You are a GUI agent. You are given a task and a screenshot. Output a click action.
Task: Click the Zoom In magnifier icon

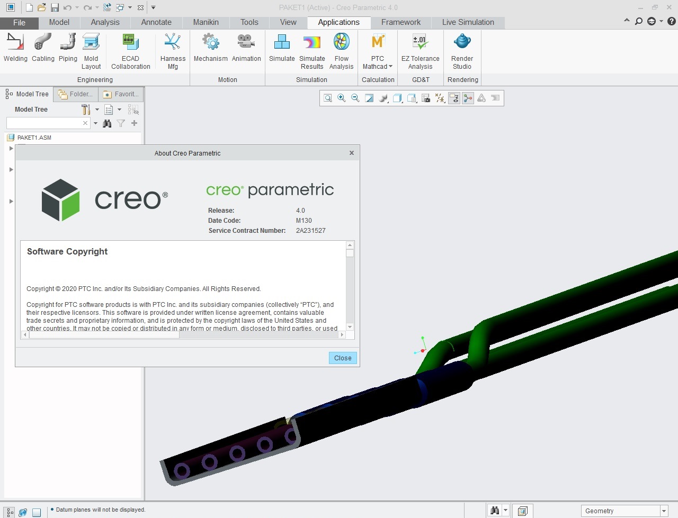342,98
